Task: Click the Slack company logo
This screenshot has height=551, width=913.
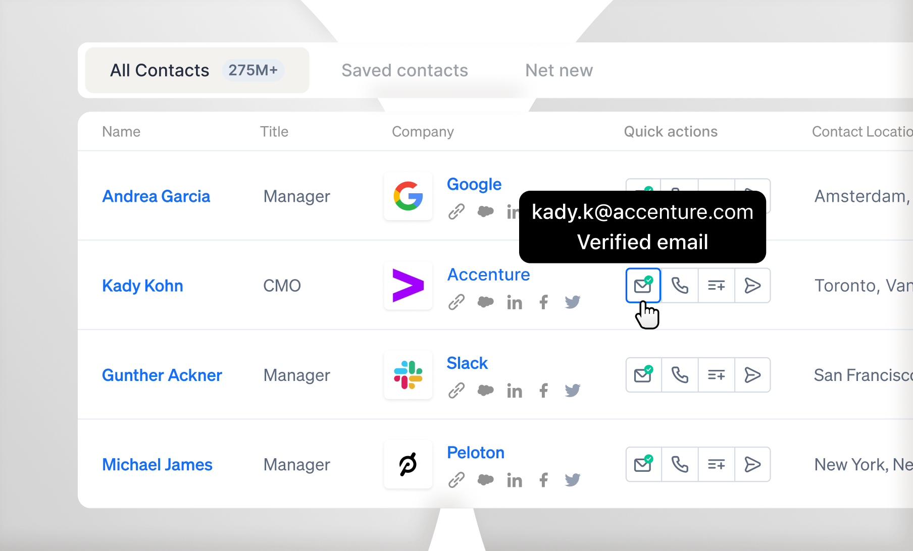Action: coord(408,375)
